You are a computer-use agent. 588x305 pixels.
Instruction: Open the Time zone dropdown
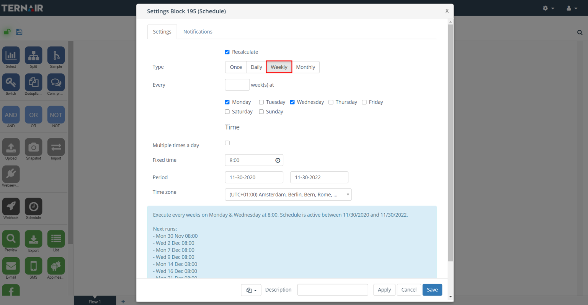pos(288,195)
